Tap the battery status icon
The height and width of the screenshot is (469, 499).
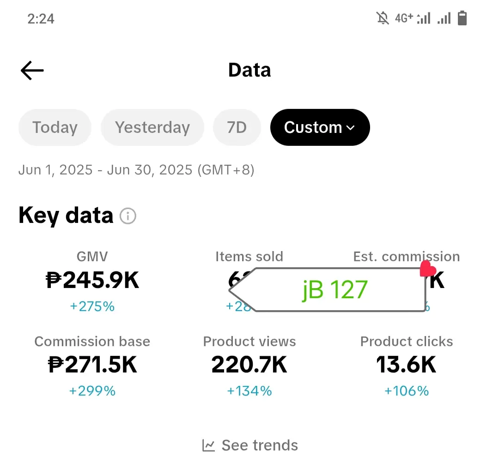[462, 18]
